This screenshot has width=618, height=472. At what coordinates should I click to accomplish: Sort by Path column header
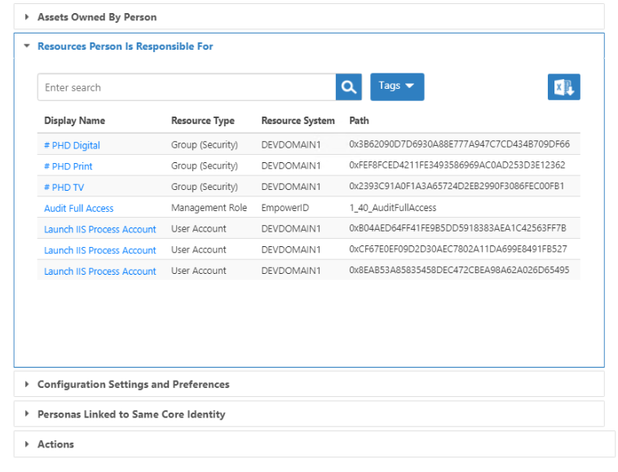[x=359, y=121]
